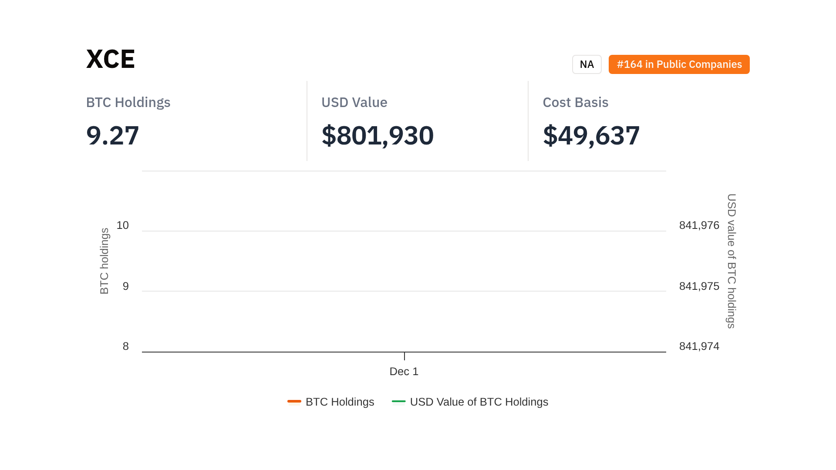Click the Cost Basis stat heading

click(575, 102)
